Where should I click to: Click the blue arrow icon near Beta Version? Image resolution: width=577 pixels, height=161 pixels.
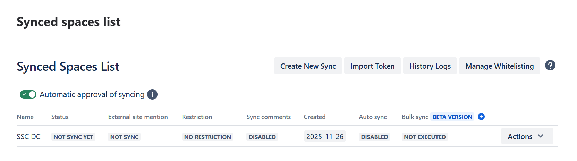pyautogui.click(x=481, y=117)
